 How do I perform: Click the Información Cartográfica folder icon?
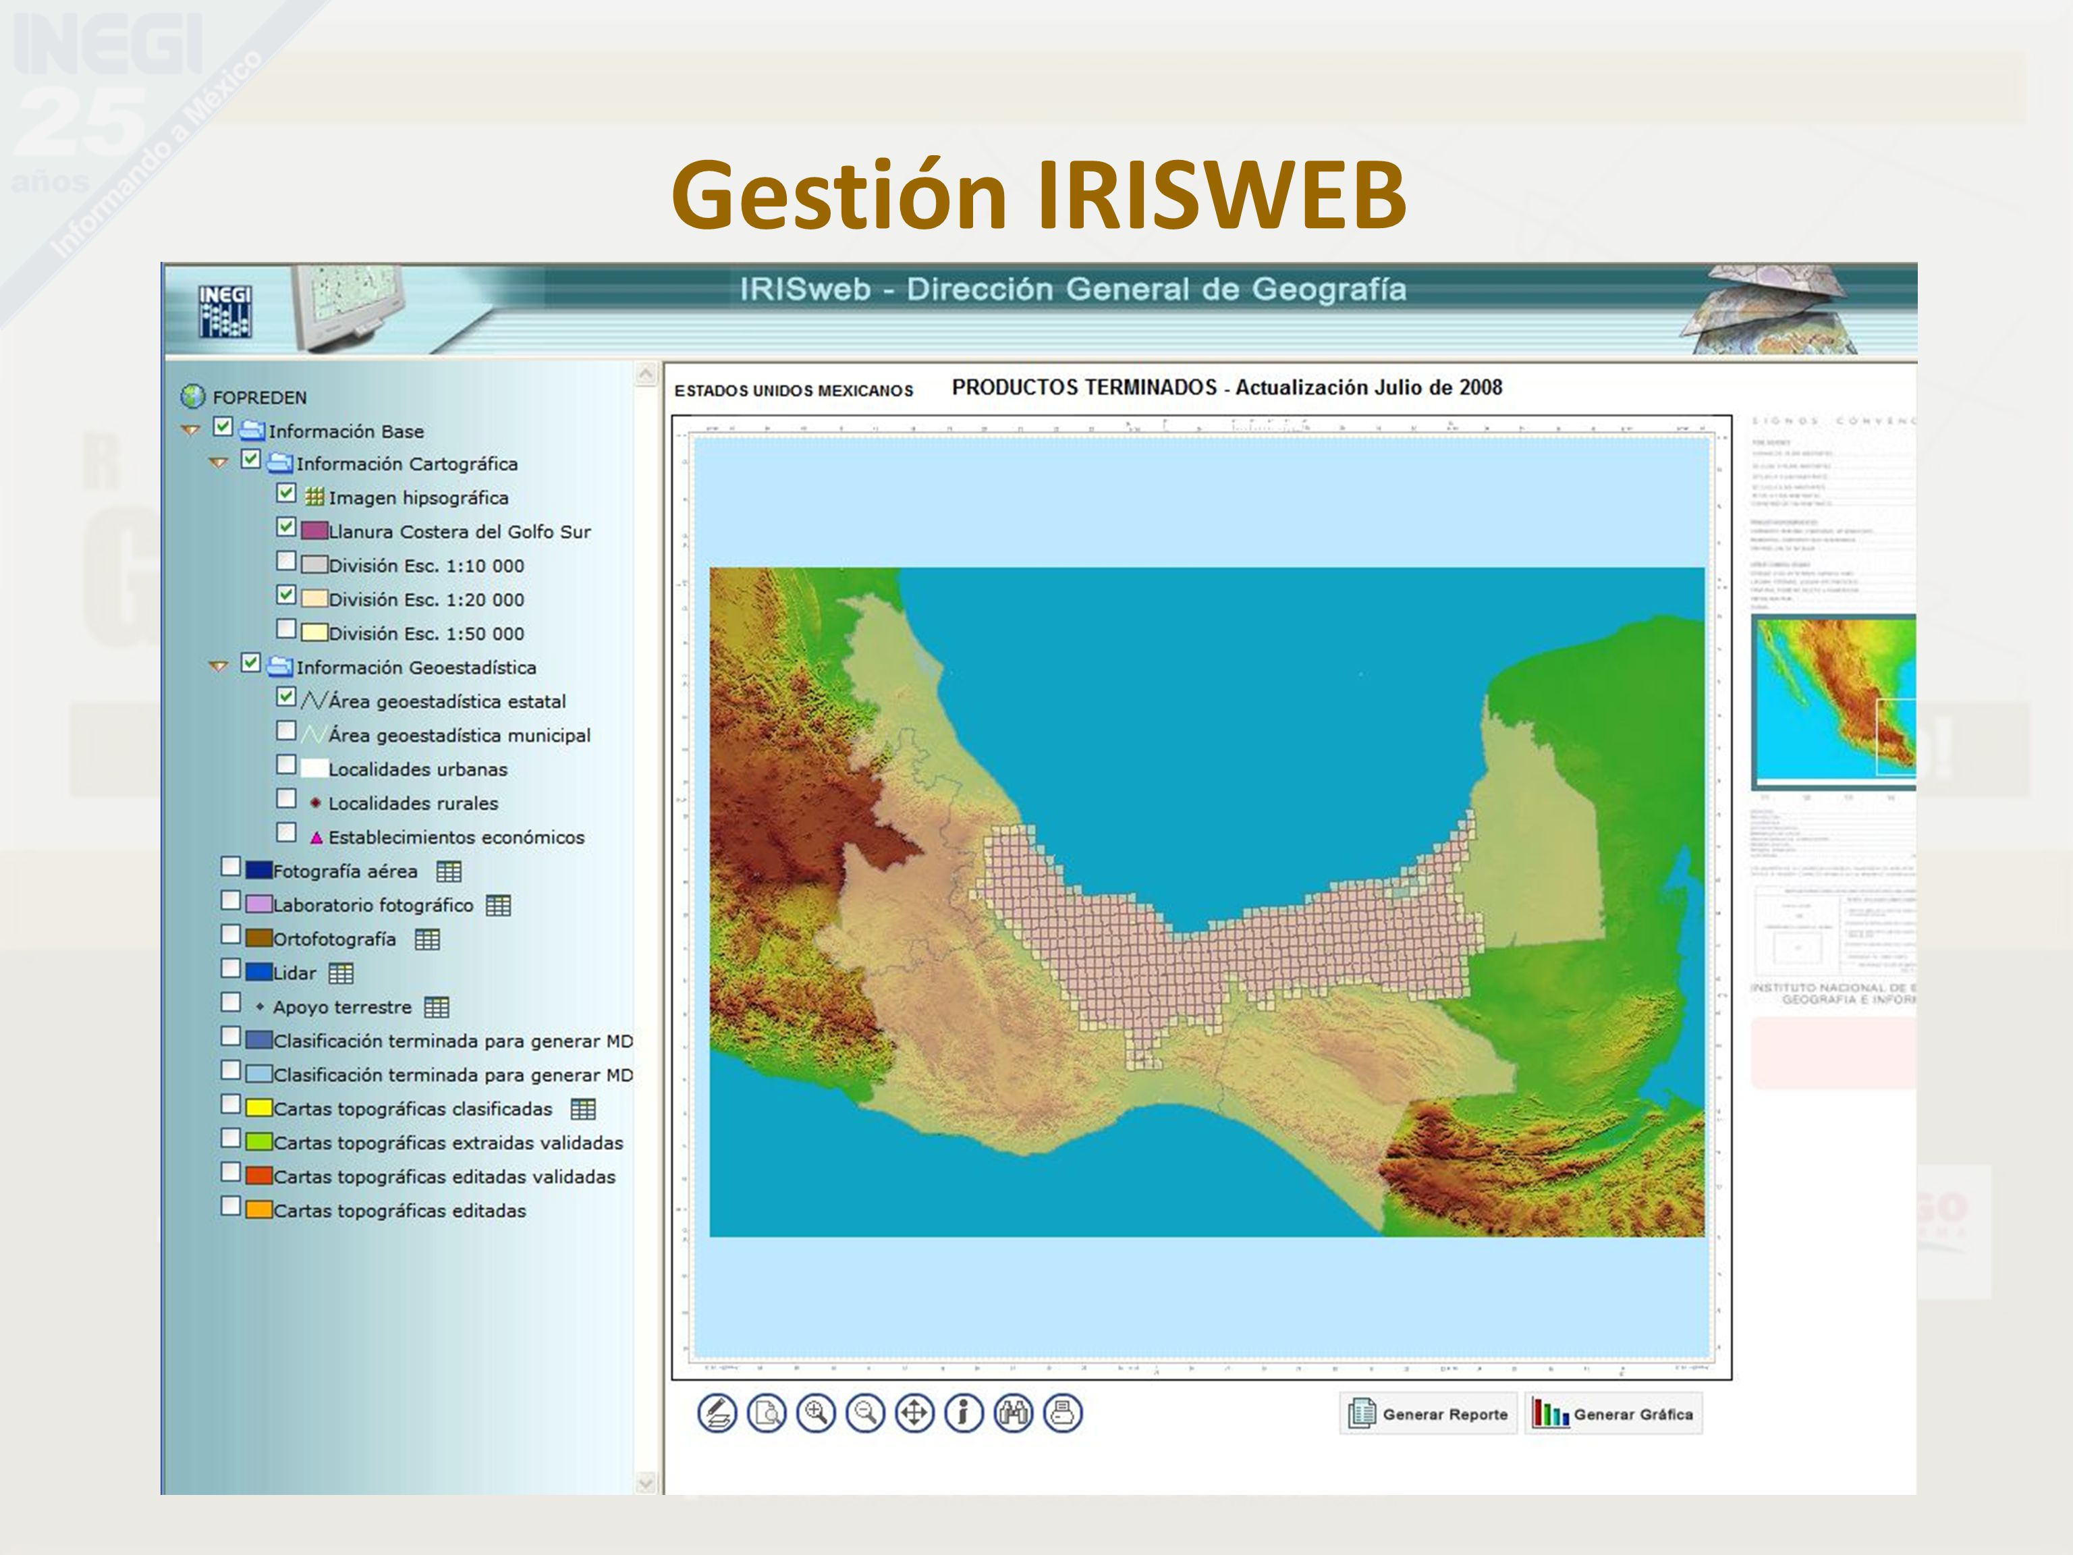coord(280,462)
